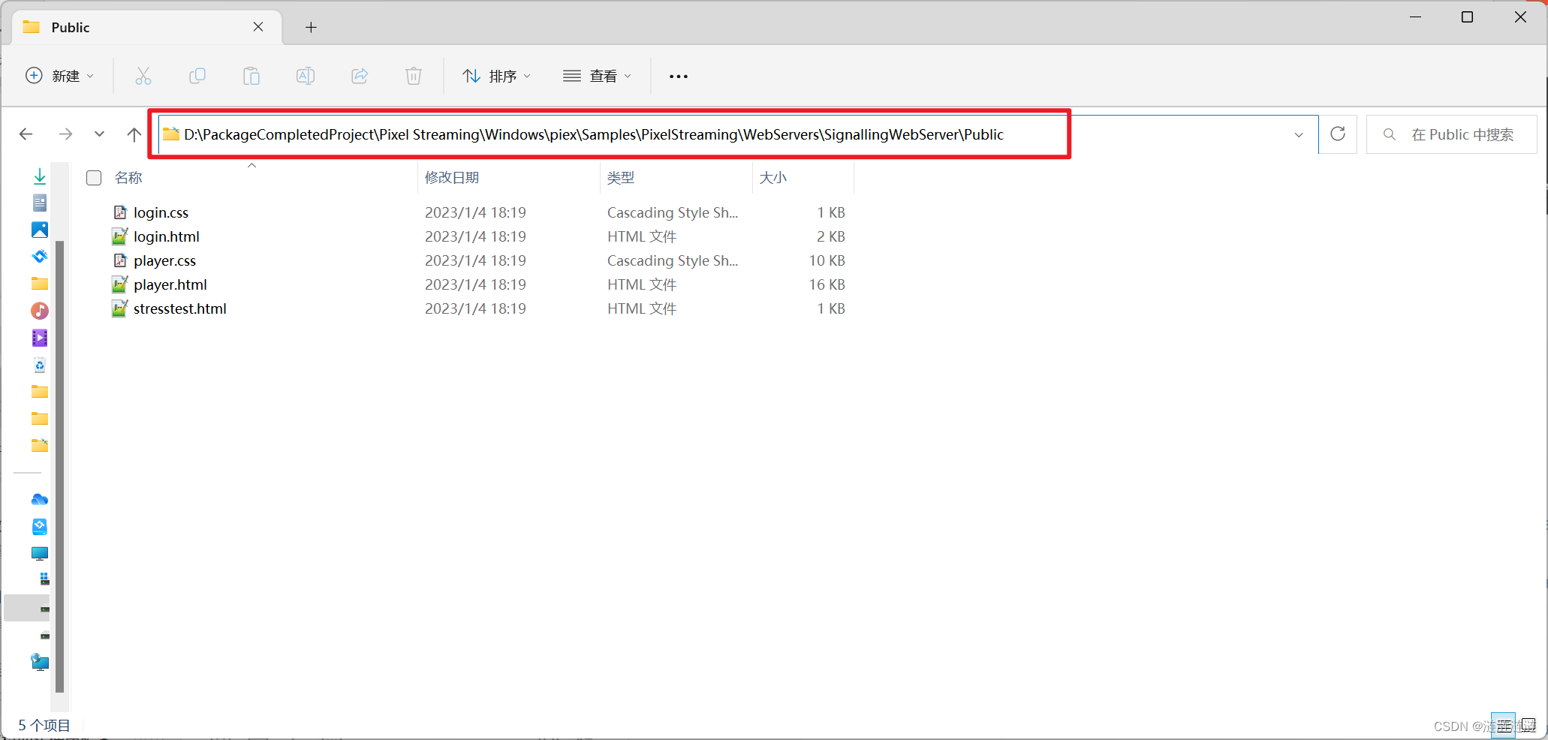
Task: Toggle the select-all checkbox
Action: click(94, 178)
